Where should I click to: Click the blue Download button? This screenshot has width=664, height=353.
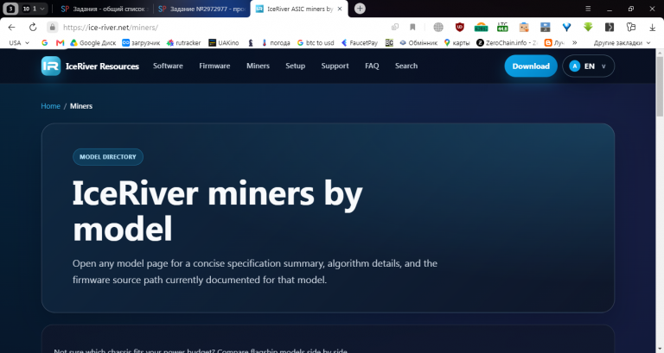pos(531,66)
